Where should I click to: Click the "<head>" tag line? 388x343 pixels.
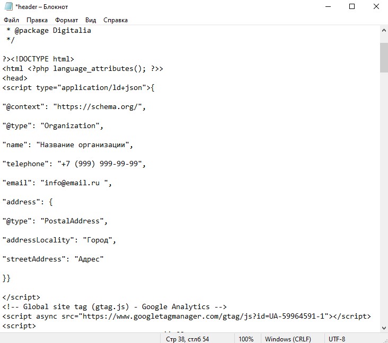[15, 78]
